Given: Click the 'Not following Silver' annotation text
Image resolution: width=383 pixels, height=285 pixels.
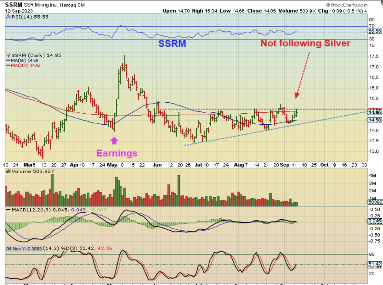Looking at the screenshot, I should (305, 43).
